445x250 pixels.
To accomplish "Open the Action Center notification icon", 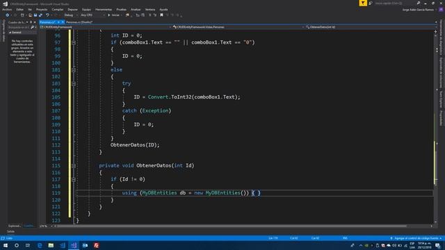I will [x=438, y=245].
